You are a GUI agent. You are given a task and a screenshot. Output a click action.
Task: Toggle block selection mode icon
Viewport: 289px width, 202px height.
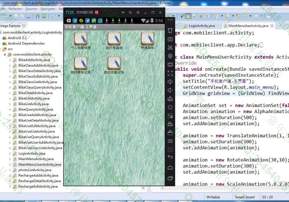coord(201,16)
